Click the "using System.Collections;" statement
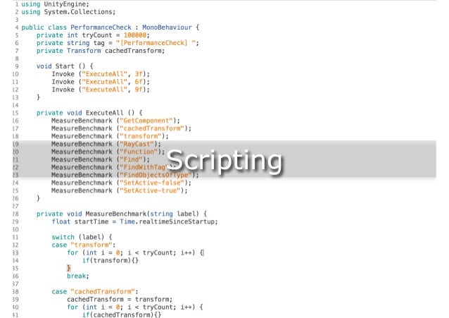Screen dimensions: 449x318 point(68,12)
